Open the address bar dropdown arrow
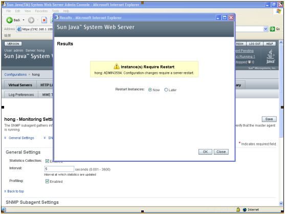 [266, 29]
